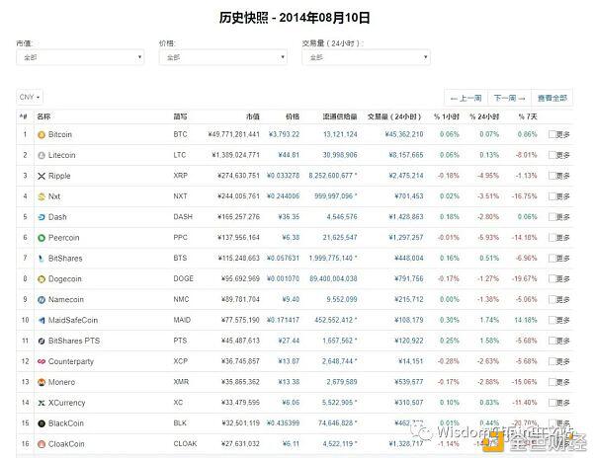Tick the checkbox in the Namecoin row

click(x=552, y=299)
